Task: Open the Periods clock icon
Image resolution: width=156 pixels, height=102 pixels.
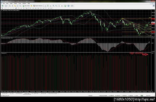Action: 68,6
